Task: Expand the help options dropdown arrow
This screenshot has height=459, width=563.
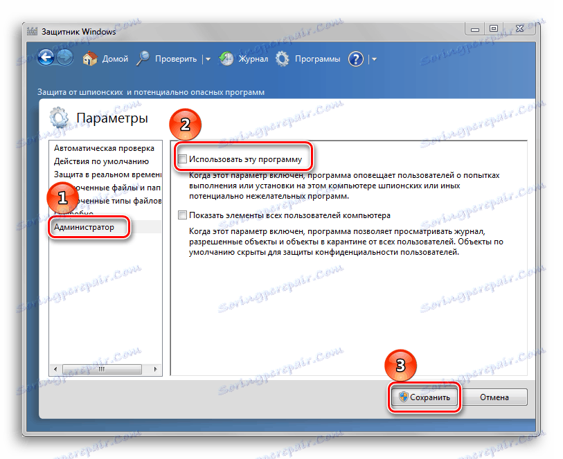Action: pyautogui.click(x=374, y=60)
